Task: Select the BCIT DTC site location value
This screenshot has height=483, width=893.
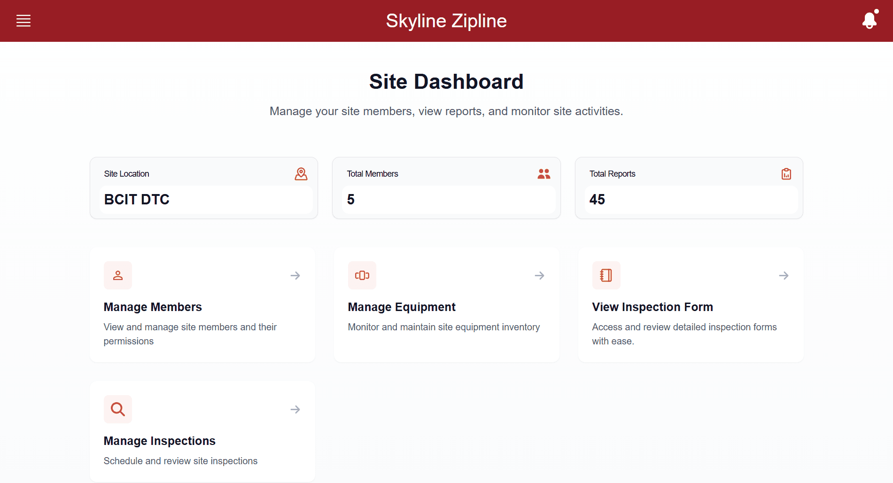Action: [x=137, y=199]
